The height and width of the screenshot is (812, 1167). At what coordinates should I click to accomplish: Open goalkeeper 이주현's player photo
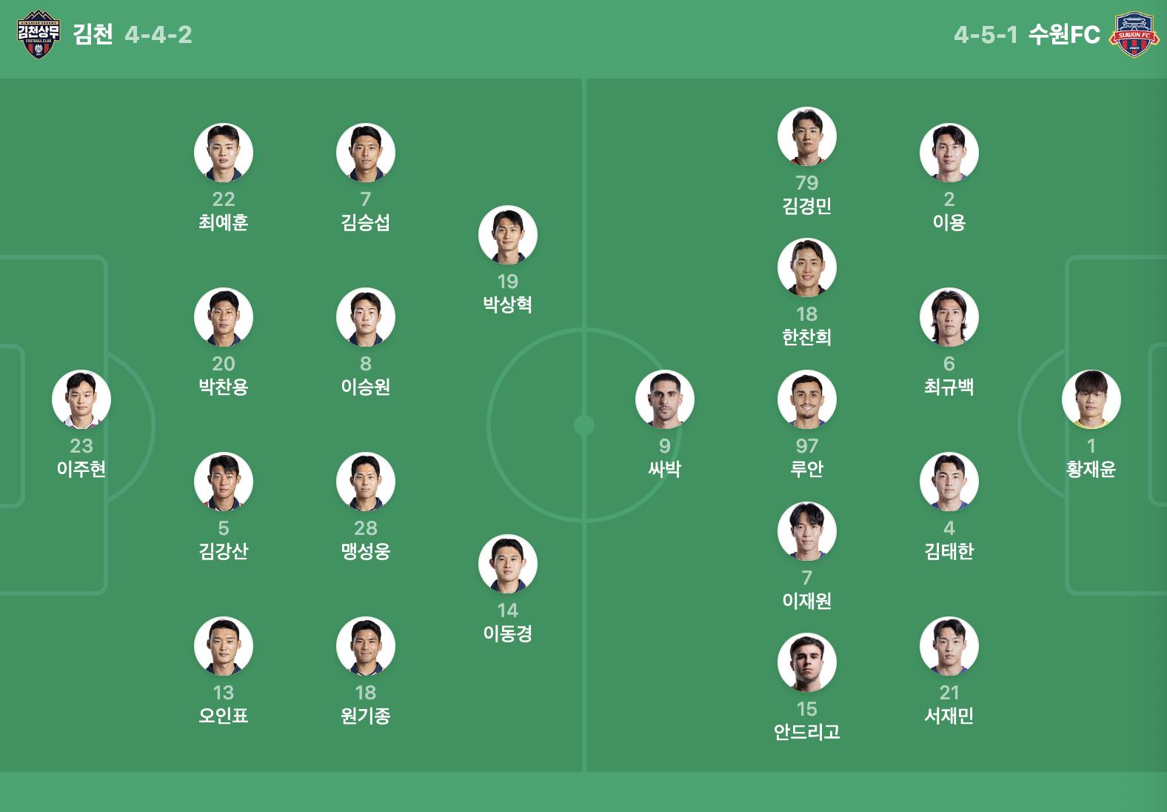(x=81, y=400)
